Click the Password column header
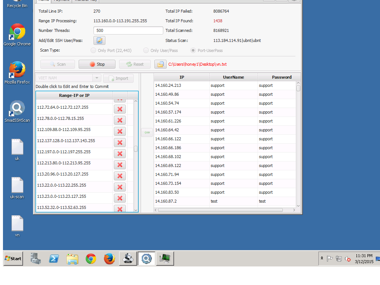The image size is (380, 285). [281, 77]
